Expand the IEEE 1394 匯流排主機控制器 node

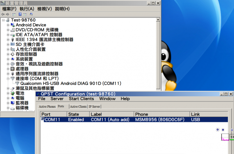click(8, 40)
